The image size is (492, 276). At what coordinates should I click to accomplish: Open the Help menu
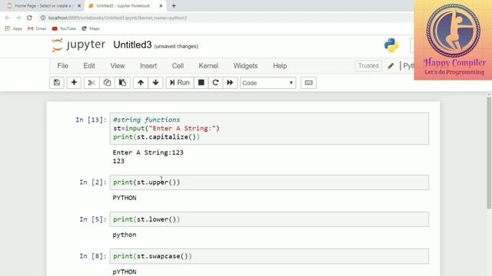tap(280, 66)
